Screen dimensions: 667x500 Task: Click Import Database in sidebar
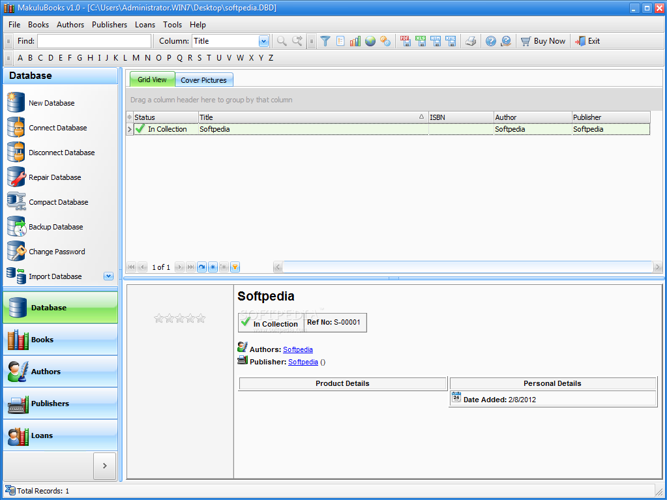[44, 276]
